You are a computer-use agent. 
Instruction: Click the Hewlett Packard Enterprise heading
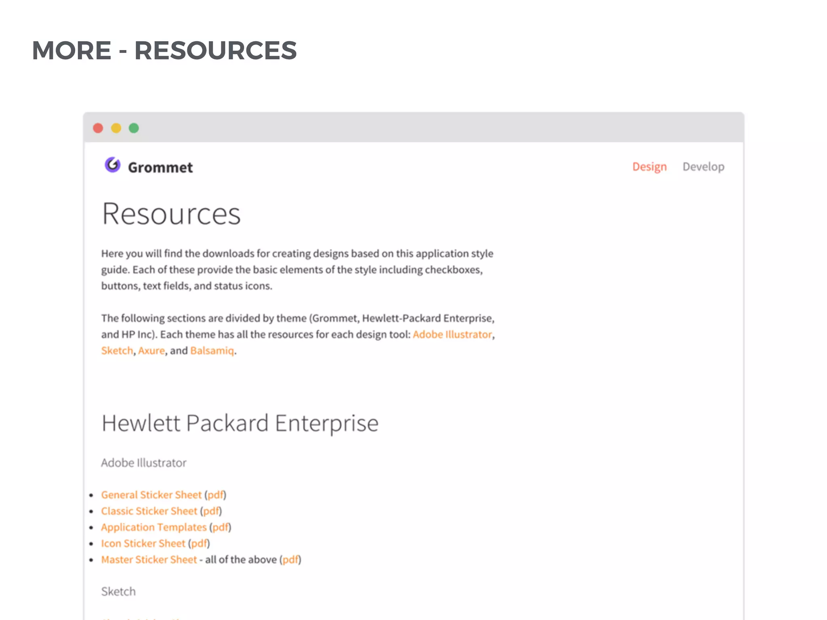(x=240, y=423)
